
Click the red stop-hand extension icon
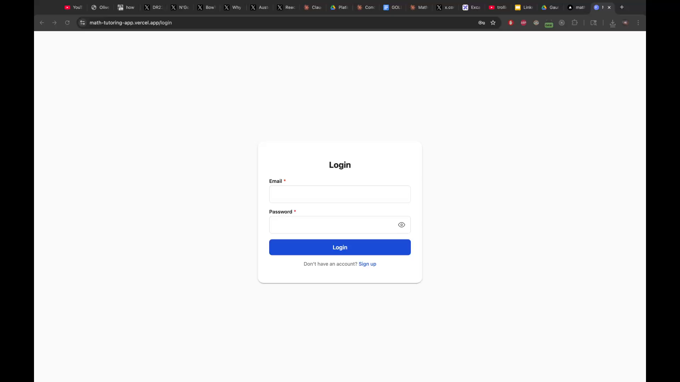[511, 23]
